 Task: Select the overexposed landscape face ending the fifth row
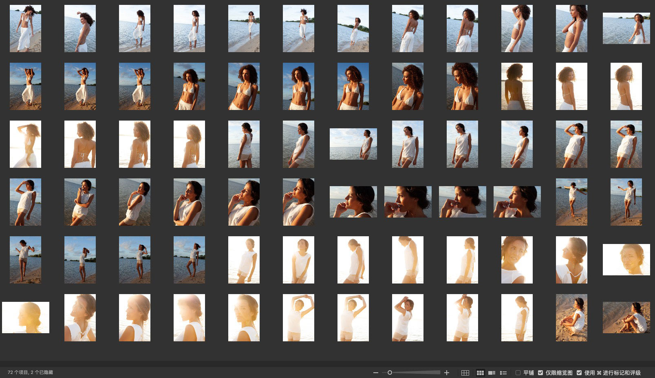(x=626, y=260)
